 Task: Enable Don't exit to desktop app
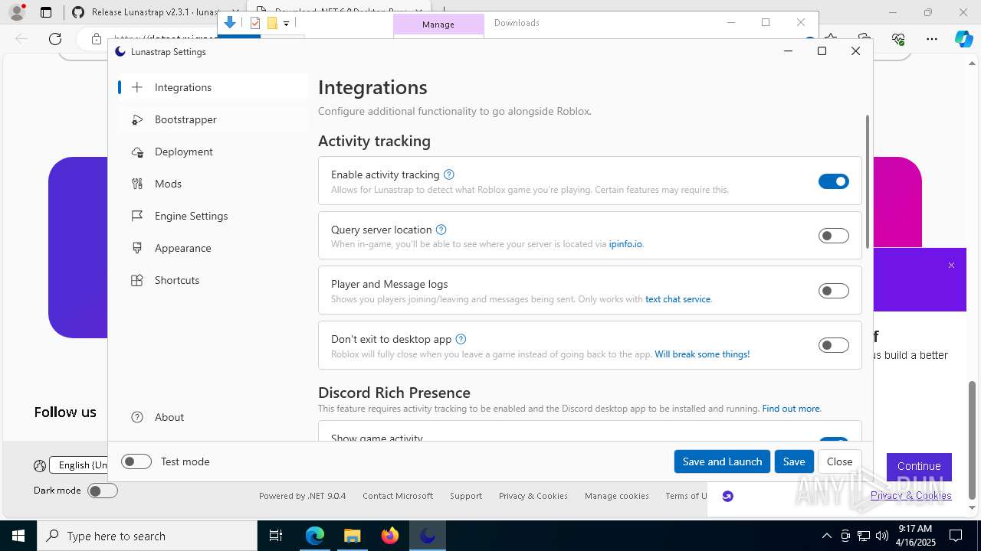[x=834, y=345]
